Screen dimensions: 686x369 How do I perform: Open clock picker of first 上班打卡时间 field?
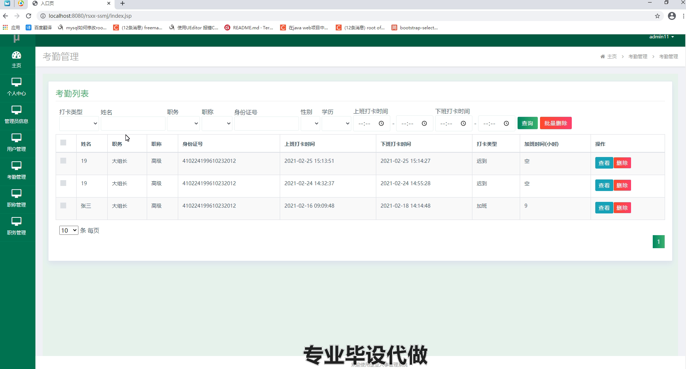(381, 123)
